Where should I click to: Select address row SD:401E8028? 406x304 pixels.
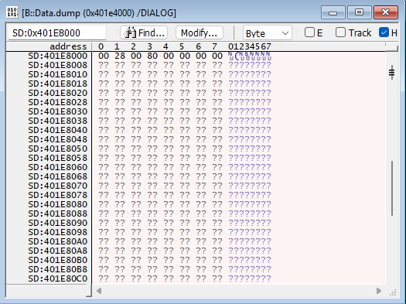(58, 102)
